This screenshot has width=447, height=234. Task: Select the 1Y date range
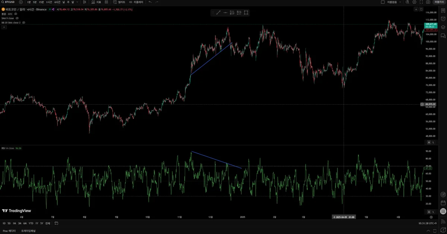click(37, 223)
